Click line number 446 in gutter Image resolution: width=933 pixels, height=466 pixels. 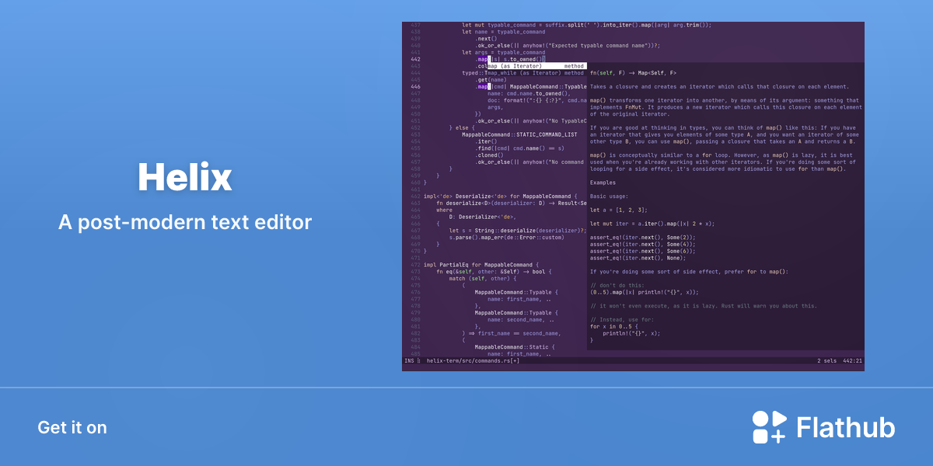414,87
